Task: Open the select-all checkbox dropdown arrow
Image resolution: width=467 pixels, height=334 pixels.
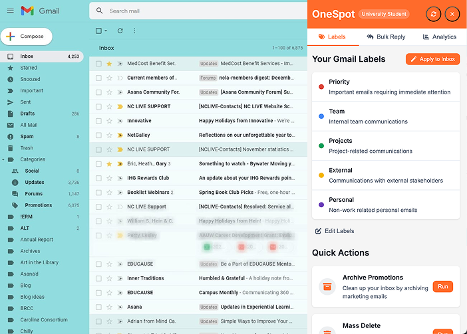Action: [106, 31]
